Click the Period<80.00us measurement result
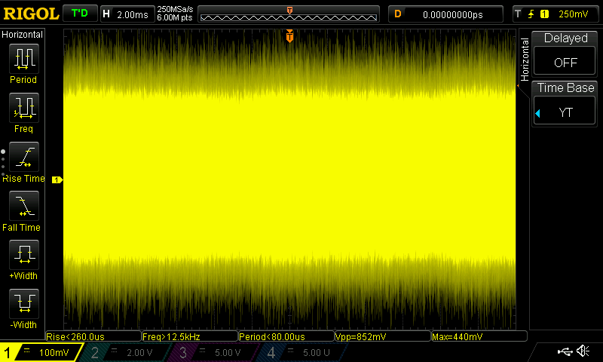 point(286,336)
